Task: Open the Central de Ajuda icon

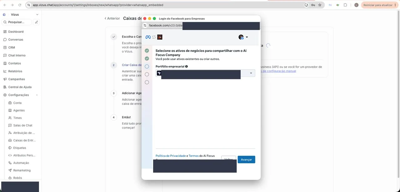Action: point(5,87)
